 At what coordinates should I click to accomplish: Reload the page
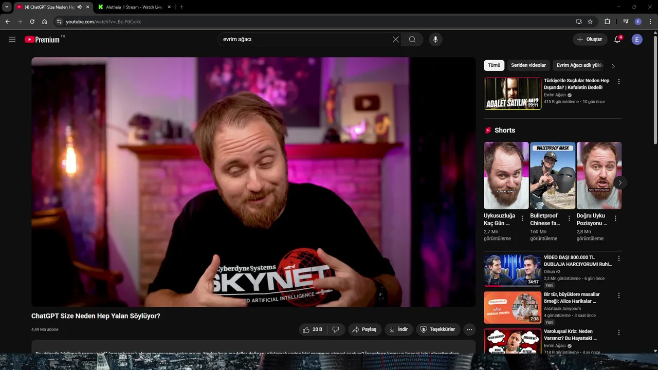click(32, 22)
